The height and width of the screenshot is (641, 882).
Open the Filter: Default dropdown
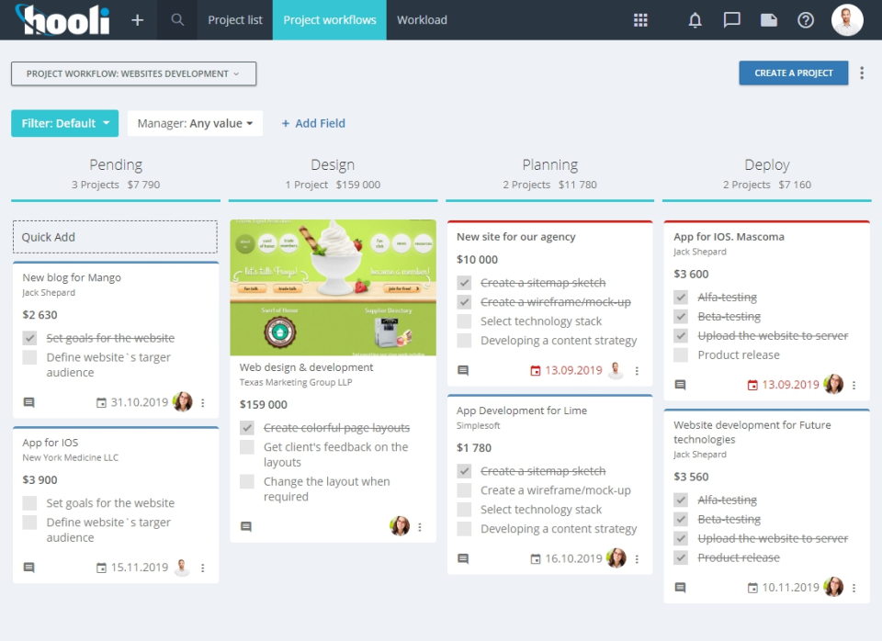click(x=64, y=123)
